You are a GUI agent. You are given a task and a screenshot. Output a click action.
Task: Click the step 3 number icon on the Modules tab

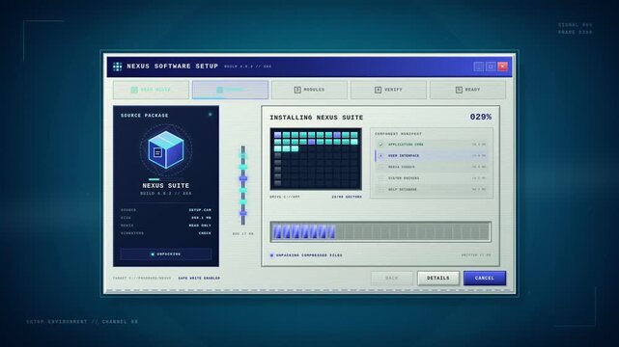coord(297,90)
